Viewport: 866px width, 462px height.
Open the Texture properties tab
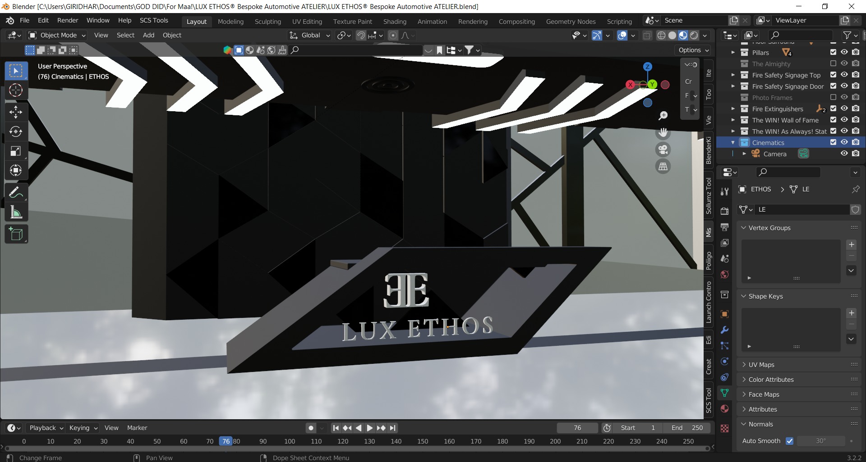tap(725, 428)
